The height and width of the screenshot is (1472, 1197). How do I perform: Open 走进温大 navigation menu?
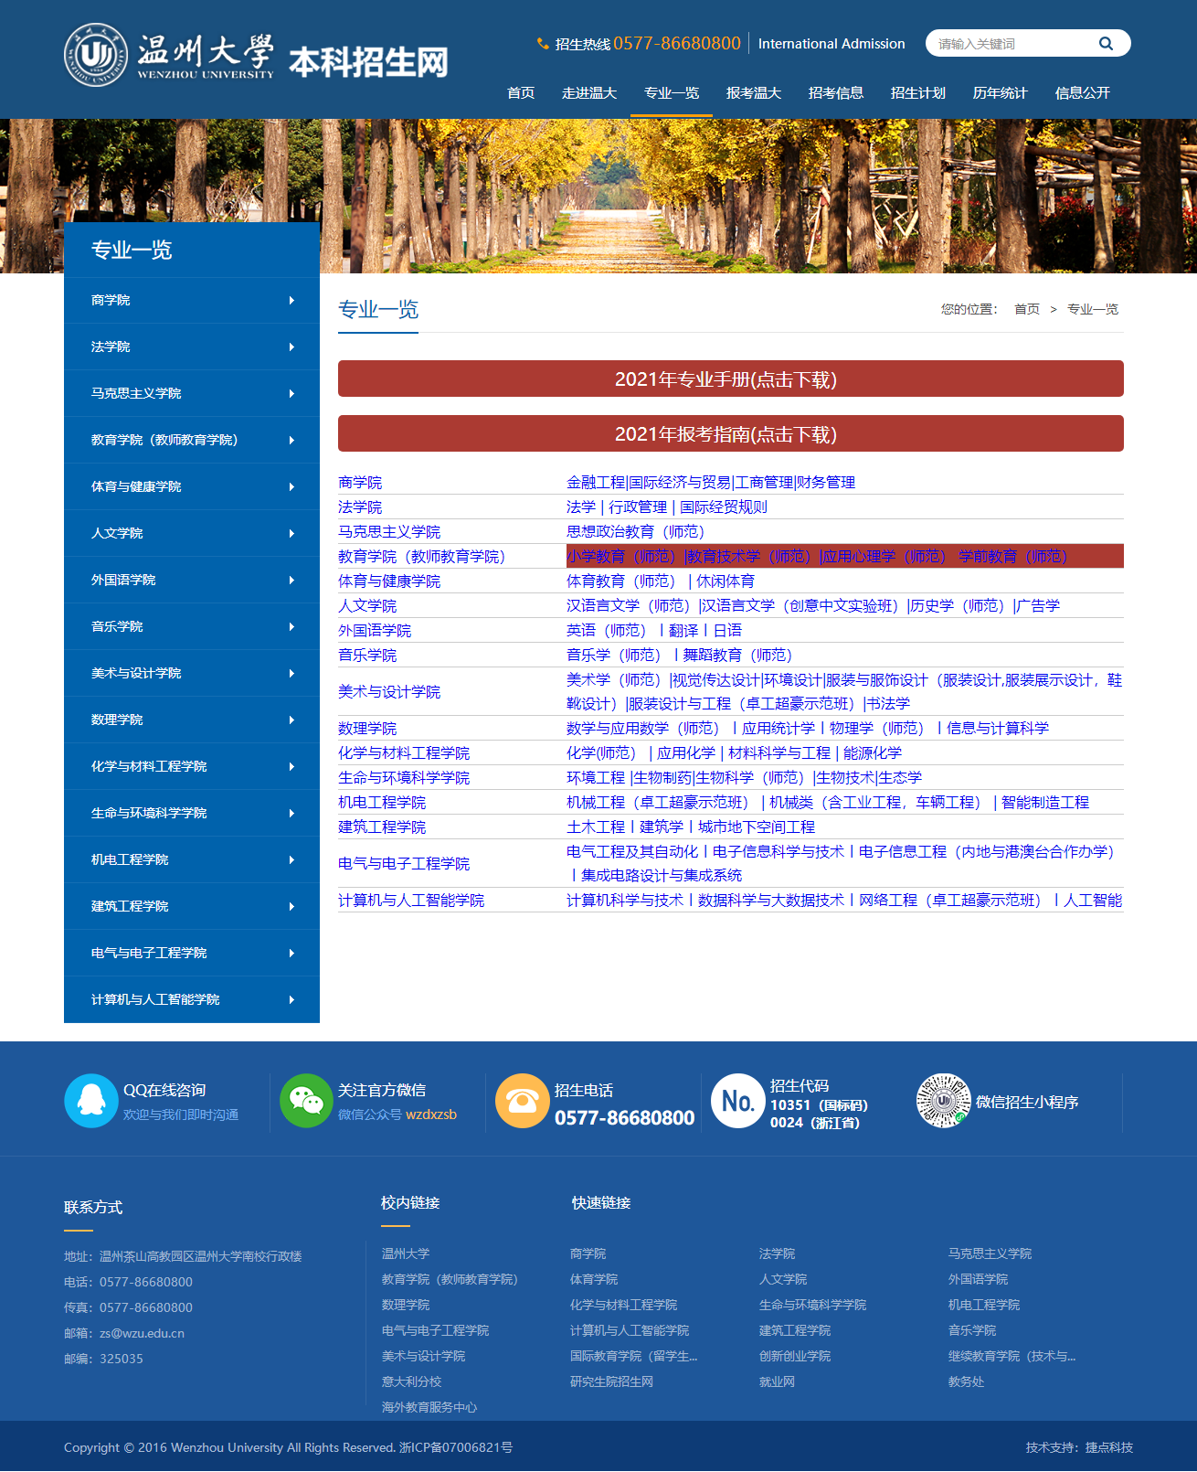coord(589,92)
